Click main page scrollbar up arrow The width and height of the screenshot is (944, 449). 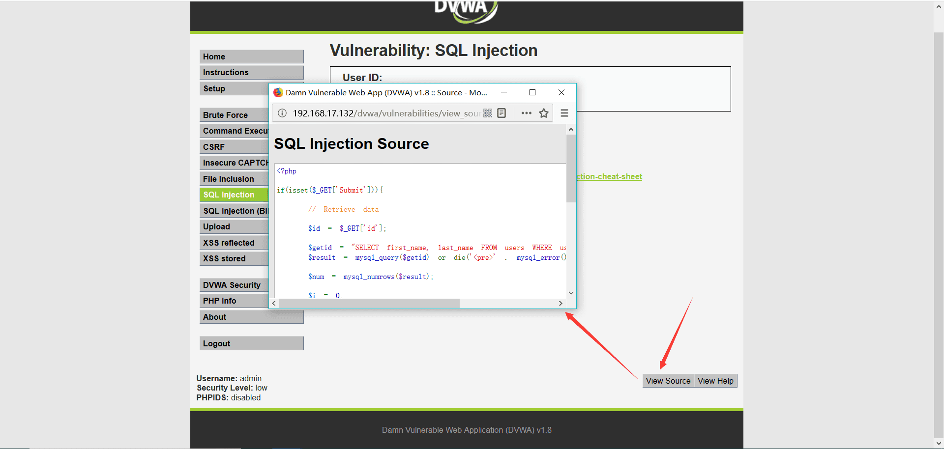point(939,7)
